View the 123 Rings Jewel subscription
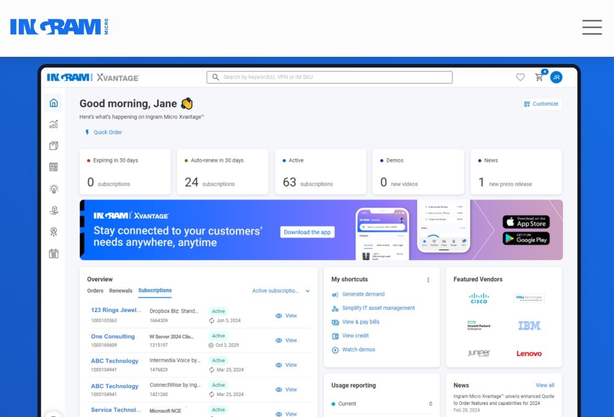This screenshot has width=614, height=417. [286, 316]
